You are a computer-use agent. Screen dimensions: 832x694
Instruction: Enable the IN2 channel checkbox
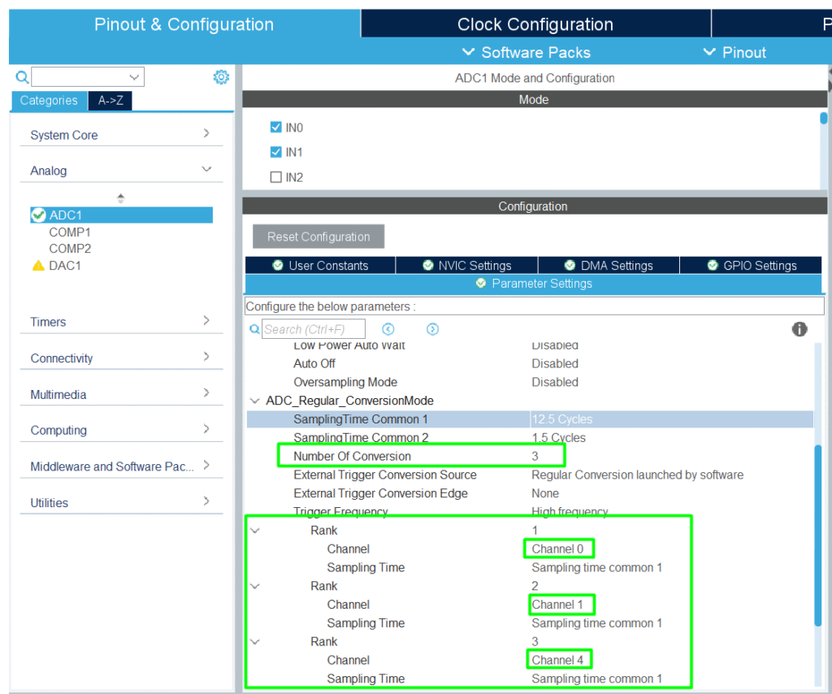coord(275,177)
